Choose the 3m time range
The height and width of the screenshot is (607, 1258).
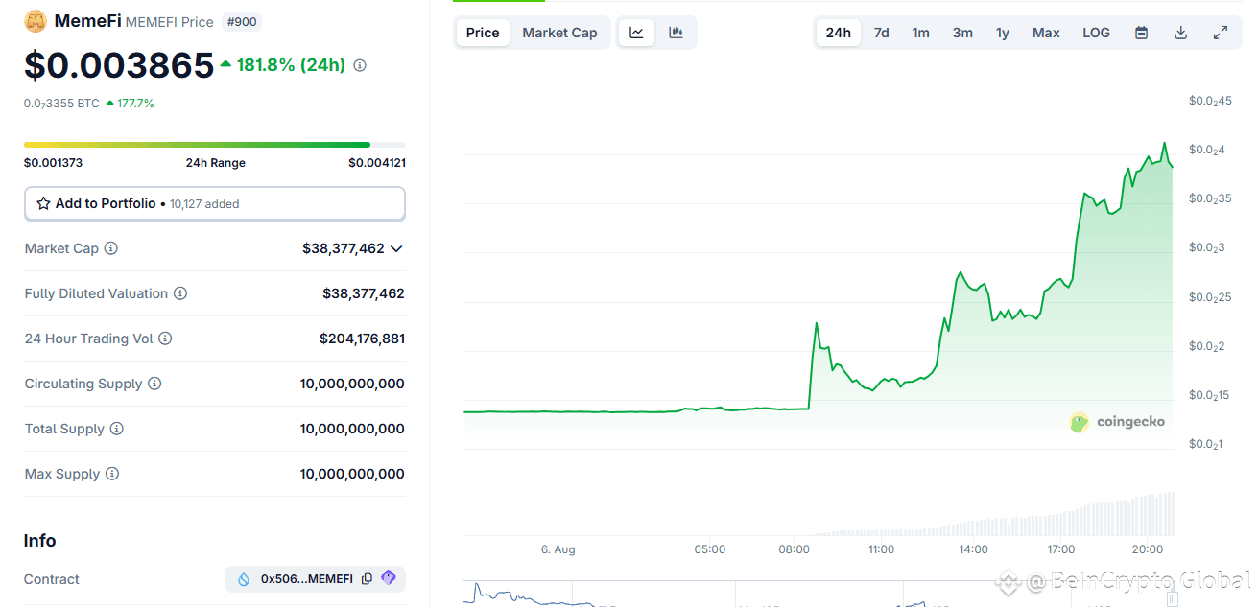[962, 33]
